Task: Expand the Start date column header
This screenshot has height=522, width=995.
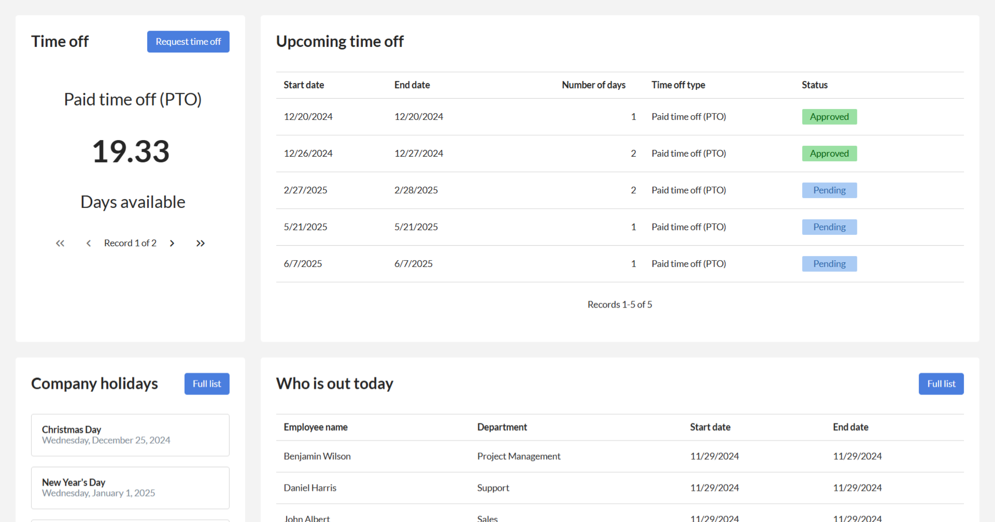Action: [304, 85]
